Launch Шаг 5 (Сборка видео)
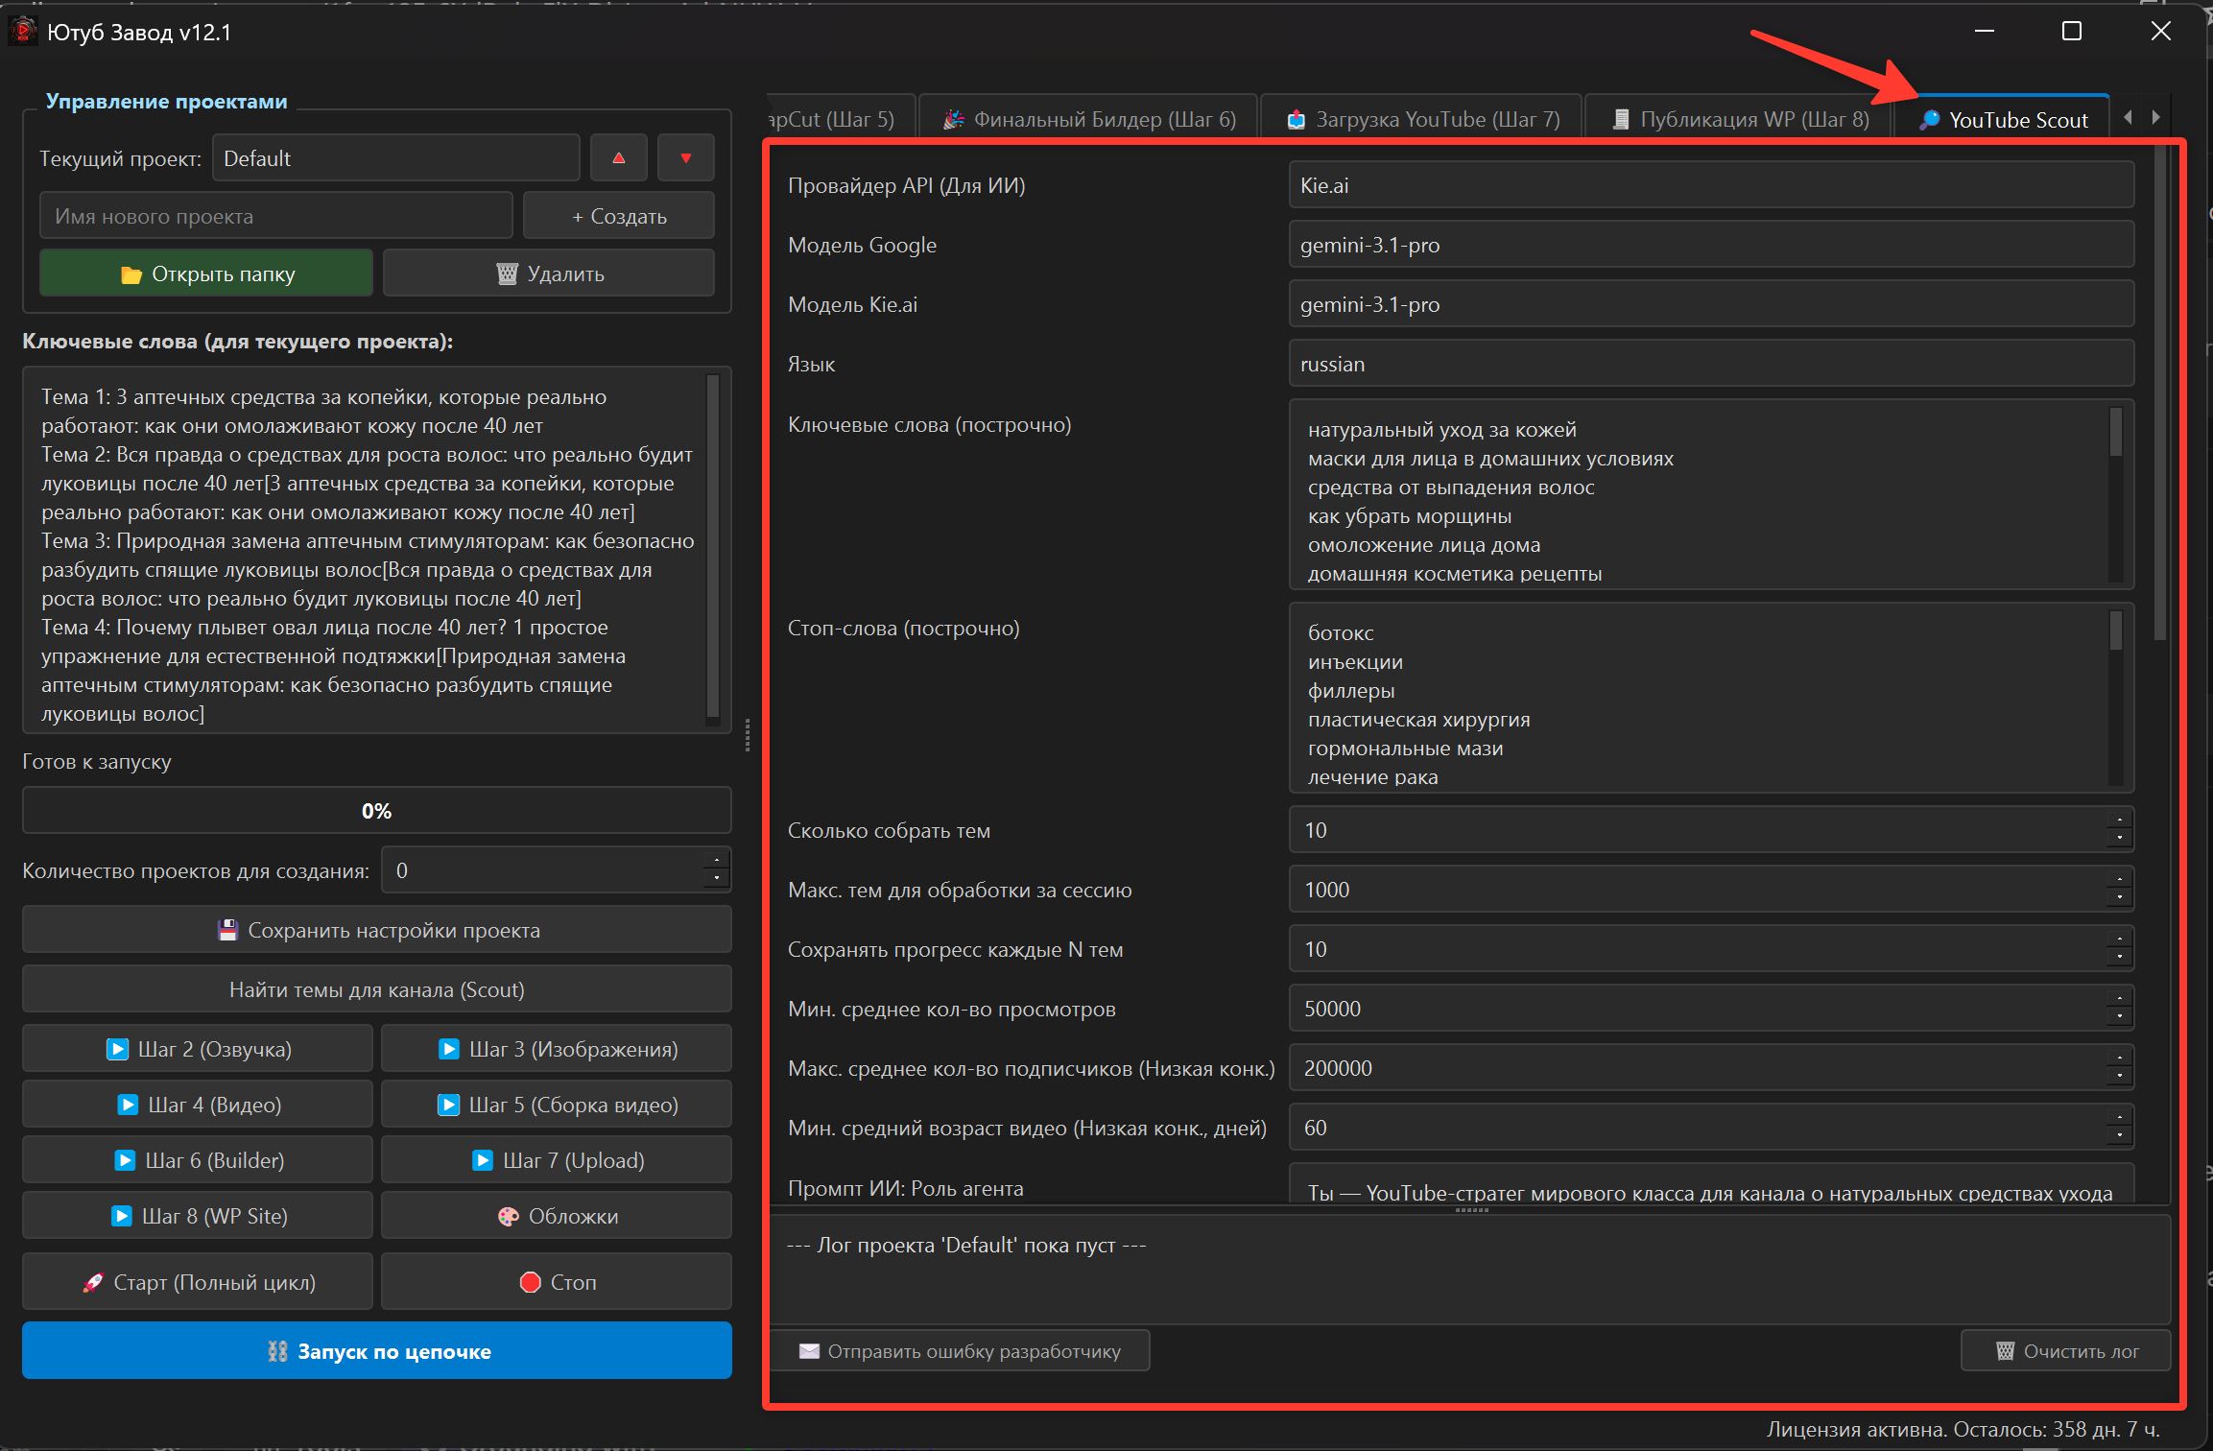The height and width of the screenshot is (1451, 2213). (557, 1105)
